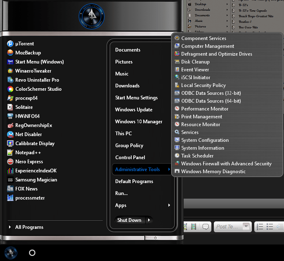The height and width of the screenshot is (261, 284).
Task: Open This PC entry
Action: click(x=123, y=134)
